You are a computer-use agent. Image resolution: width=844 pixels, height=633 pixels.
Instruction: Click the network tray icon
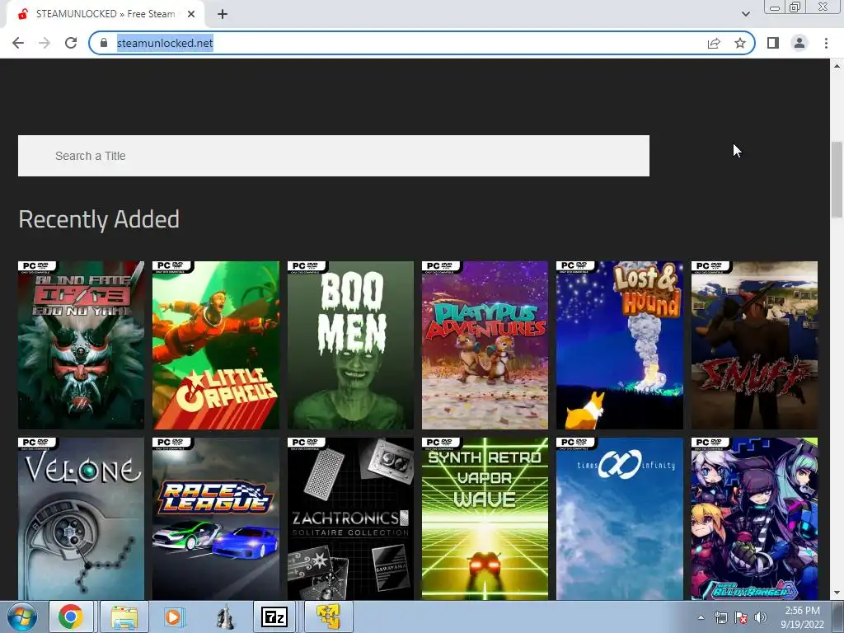[x=720, y=618]
